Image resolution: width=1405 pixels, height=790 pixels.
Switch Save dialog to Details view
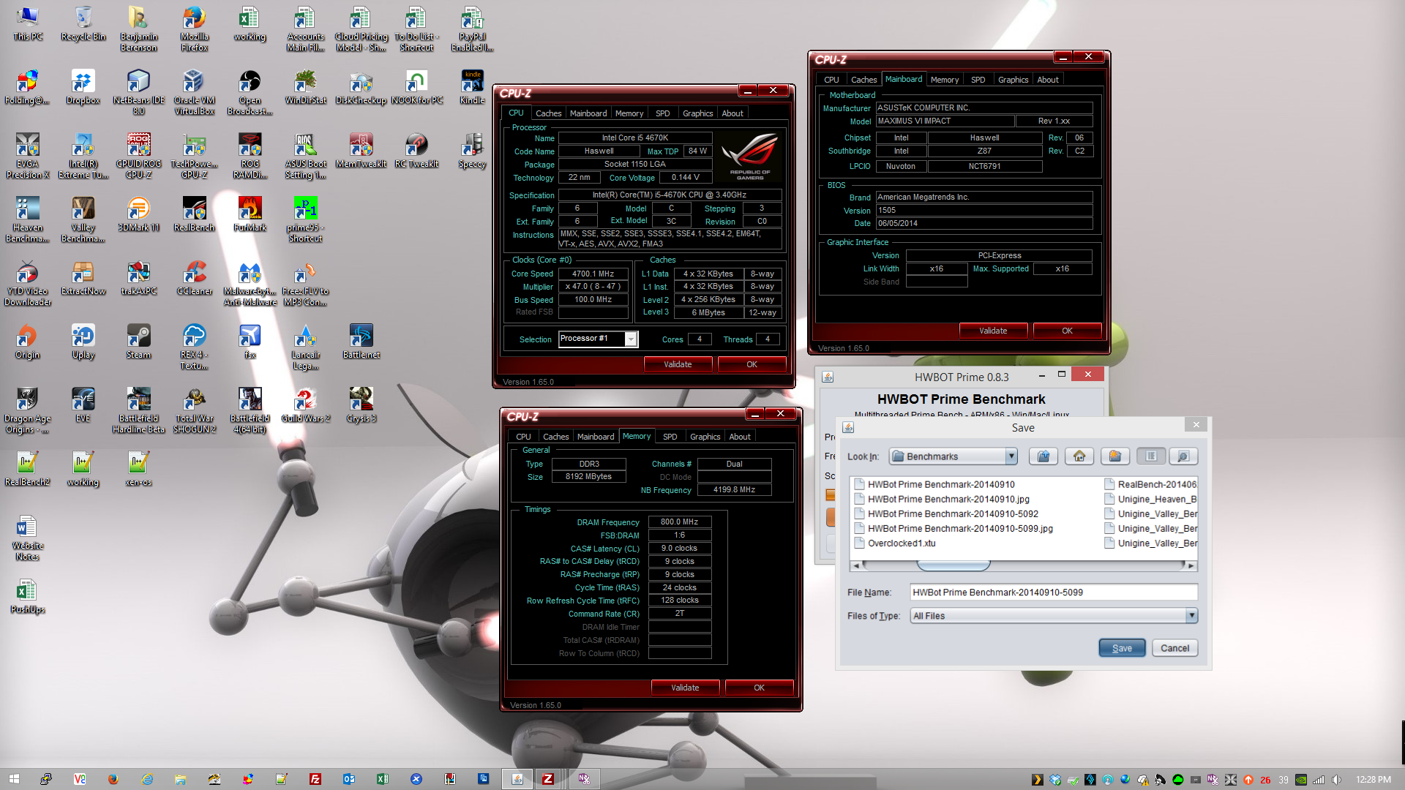[x=1183, y=456]
